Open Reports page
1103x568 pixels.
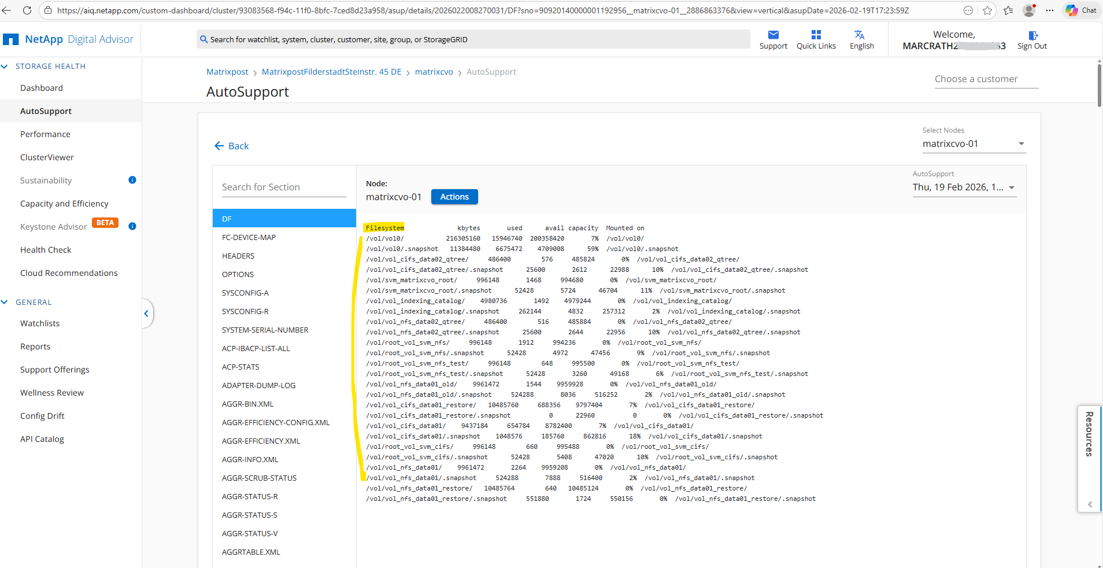tap(35, 346)
